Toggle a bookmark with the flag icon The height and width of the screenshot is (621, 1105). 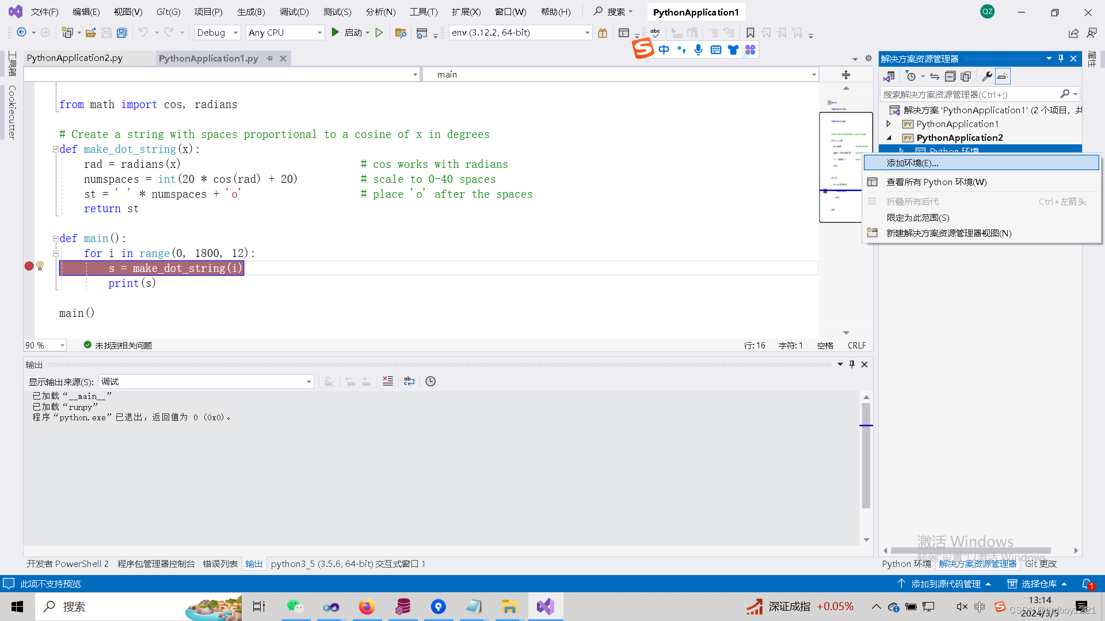point(750,33)
